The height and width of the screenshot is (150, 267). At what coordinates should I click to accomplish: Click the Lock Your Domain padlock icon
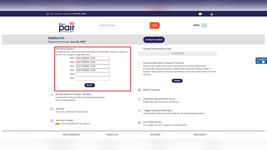coord(139,122)
